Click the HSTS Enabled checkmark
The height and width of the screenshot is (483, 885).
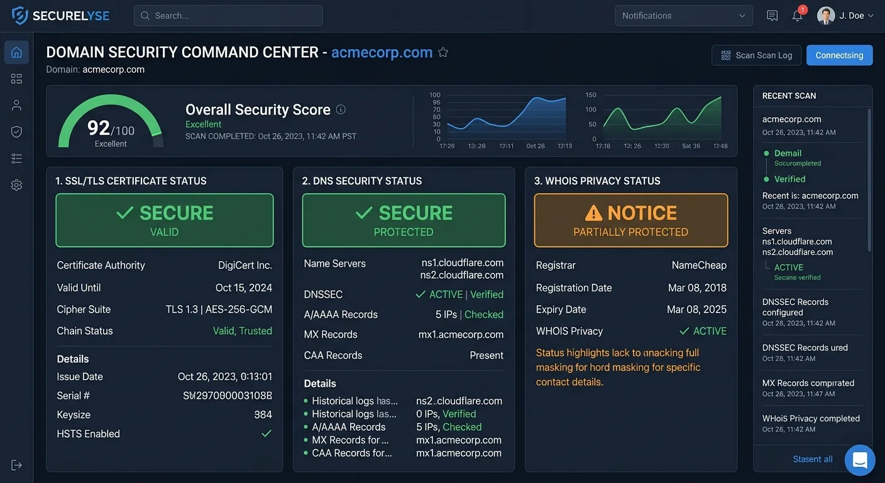point(267,433)
